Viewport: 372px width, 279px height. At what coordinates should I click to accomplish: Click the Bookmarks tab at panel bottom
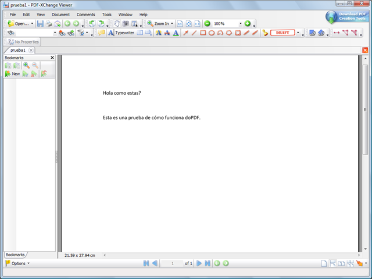click(x=15, y=255)
